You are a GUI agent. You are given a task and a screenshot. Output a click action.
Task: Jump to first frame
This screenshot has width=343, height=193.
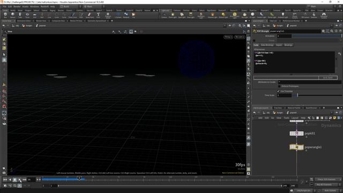coord(5,180)
